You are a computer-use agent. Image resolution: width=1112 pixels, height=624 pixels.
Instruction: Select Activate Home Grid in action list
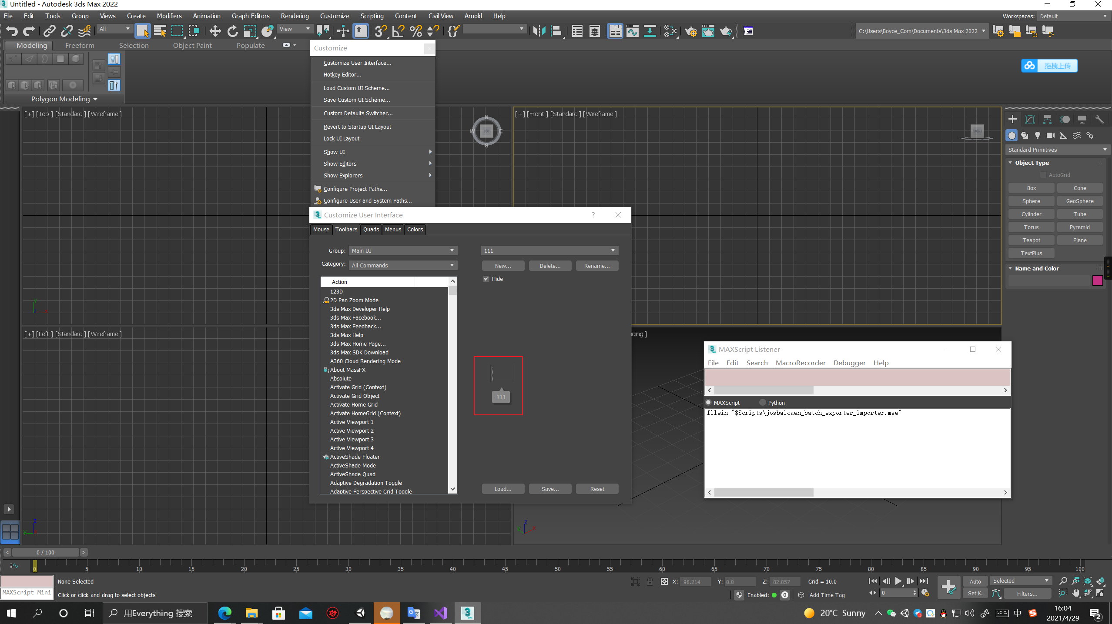[354, 404]
